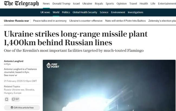Expand See more under author bio

(11, 75)
